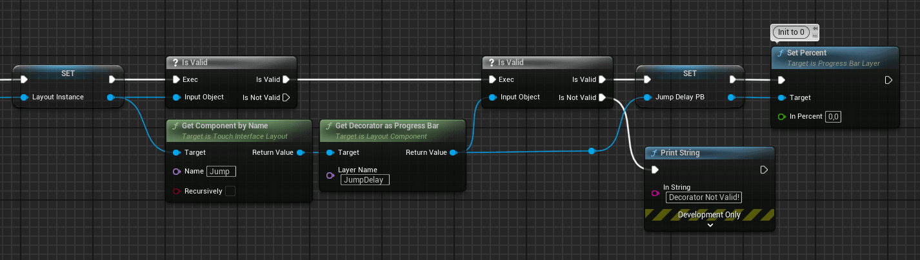Click the In String pin on Print String

click(655, 193)
